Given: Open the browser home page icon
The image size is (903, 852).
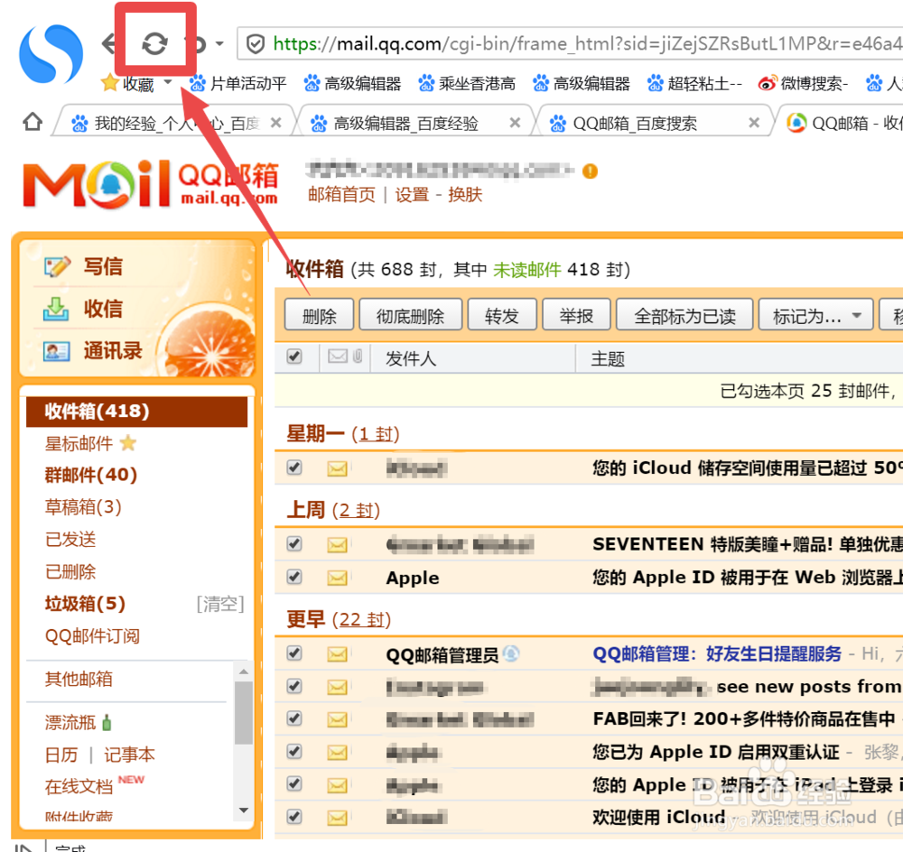Looking at the screenshot, I should [33, 122].
